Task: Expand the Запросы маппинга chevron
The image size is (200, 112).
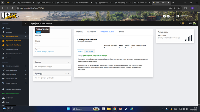Action: point(26,70)
